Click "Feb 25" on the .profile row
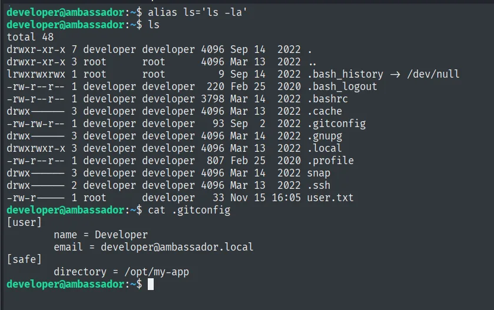The height and width of the screenshot is (310, 494). [x=248, y=161]
